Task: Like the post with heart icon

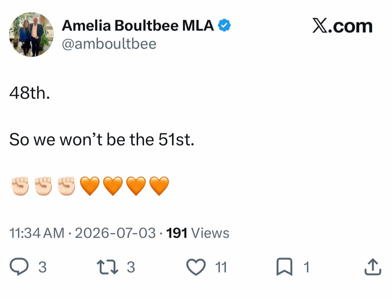Action: pos(196,267)
